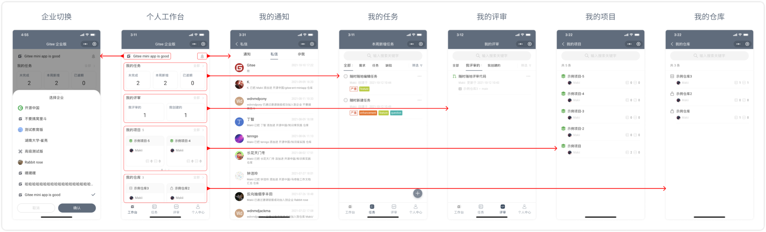Go back using chevron beside 我的仓库 title
Screen dimensions: 766x232
[672, 44]
